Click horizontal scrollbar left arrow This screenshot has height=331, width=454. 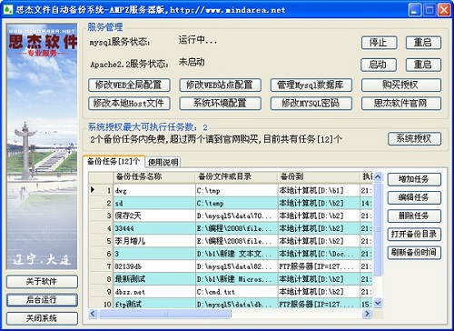point(93,314)
